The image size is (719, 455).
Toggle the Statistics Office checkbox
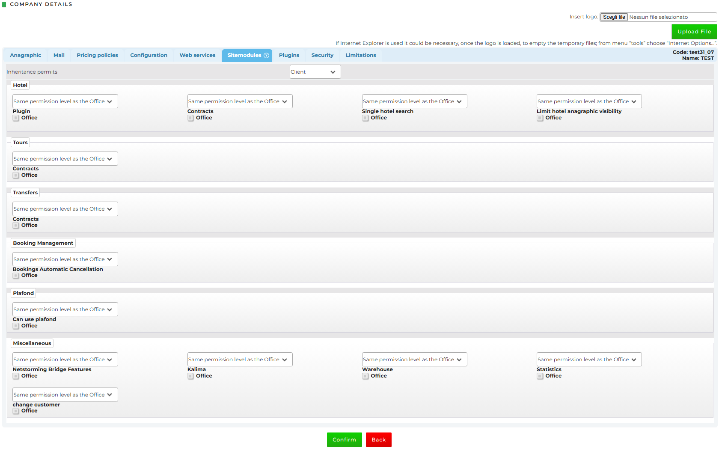(x=540, y=376)
